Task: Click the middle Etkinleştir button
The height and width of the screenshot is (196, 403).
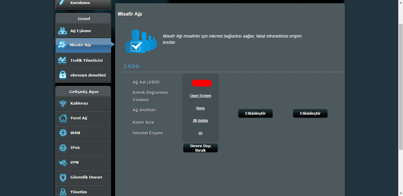Action: (255, 113)
